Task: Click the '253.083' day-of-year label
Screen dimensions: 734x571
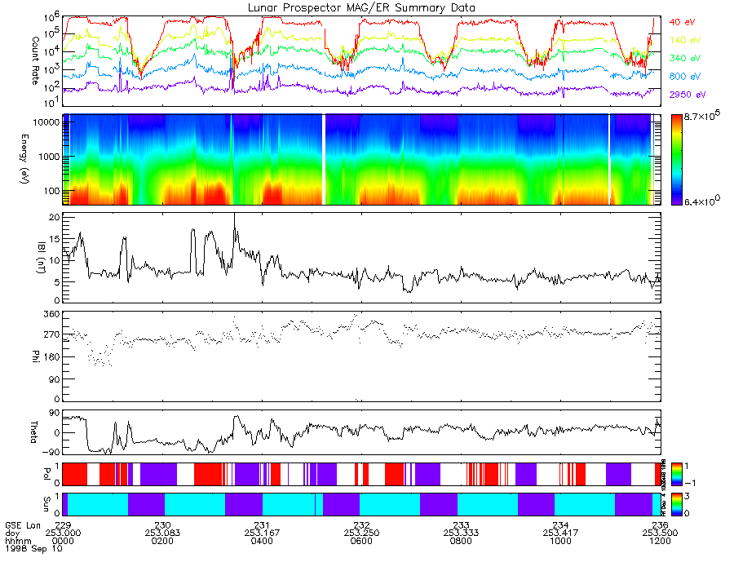Action: pyautogui.click(x=162, y=533)
